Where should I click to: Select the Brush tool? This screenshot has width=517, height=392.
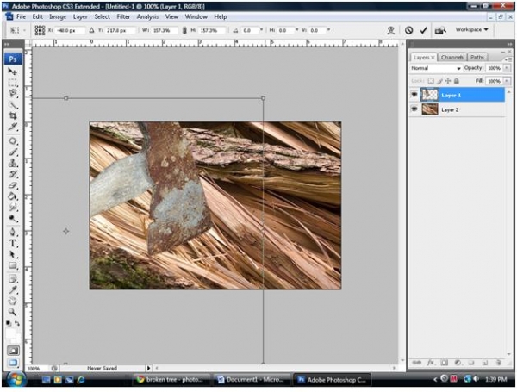tap(13, 152)
